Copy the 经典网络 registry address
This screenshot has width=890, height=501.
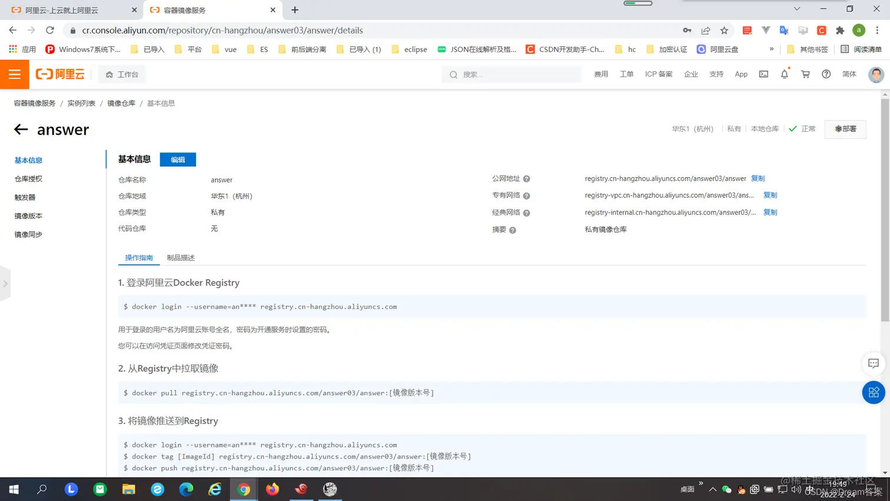770,212
